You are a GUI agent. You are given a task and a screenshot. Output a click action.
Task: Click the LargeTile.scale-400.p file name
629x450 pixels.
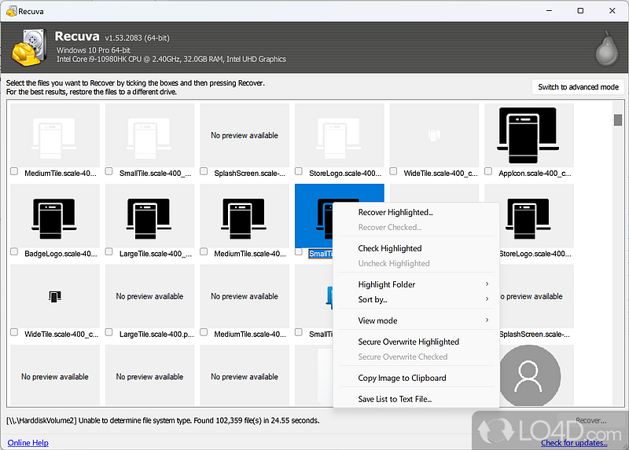156,335
